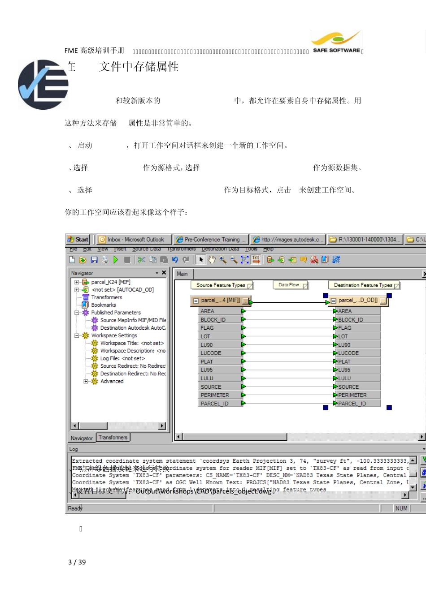
Task: Choose the Select pointer tool
Action: tap(201, 260)
